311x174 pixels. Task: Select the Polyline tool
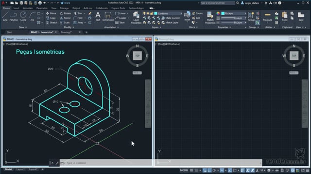[x=14, y=16]
